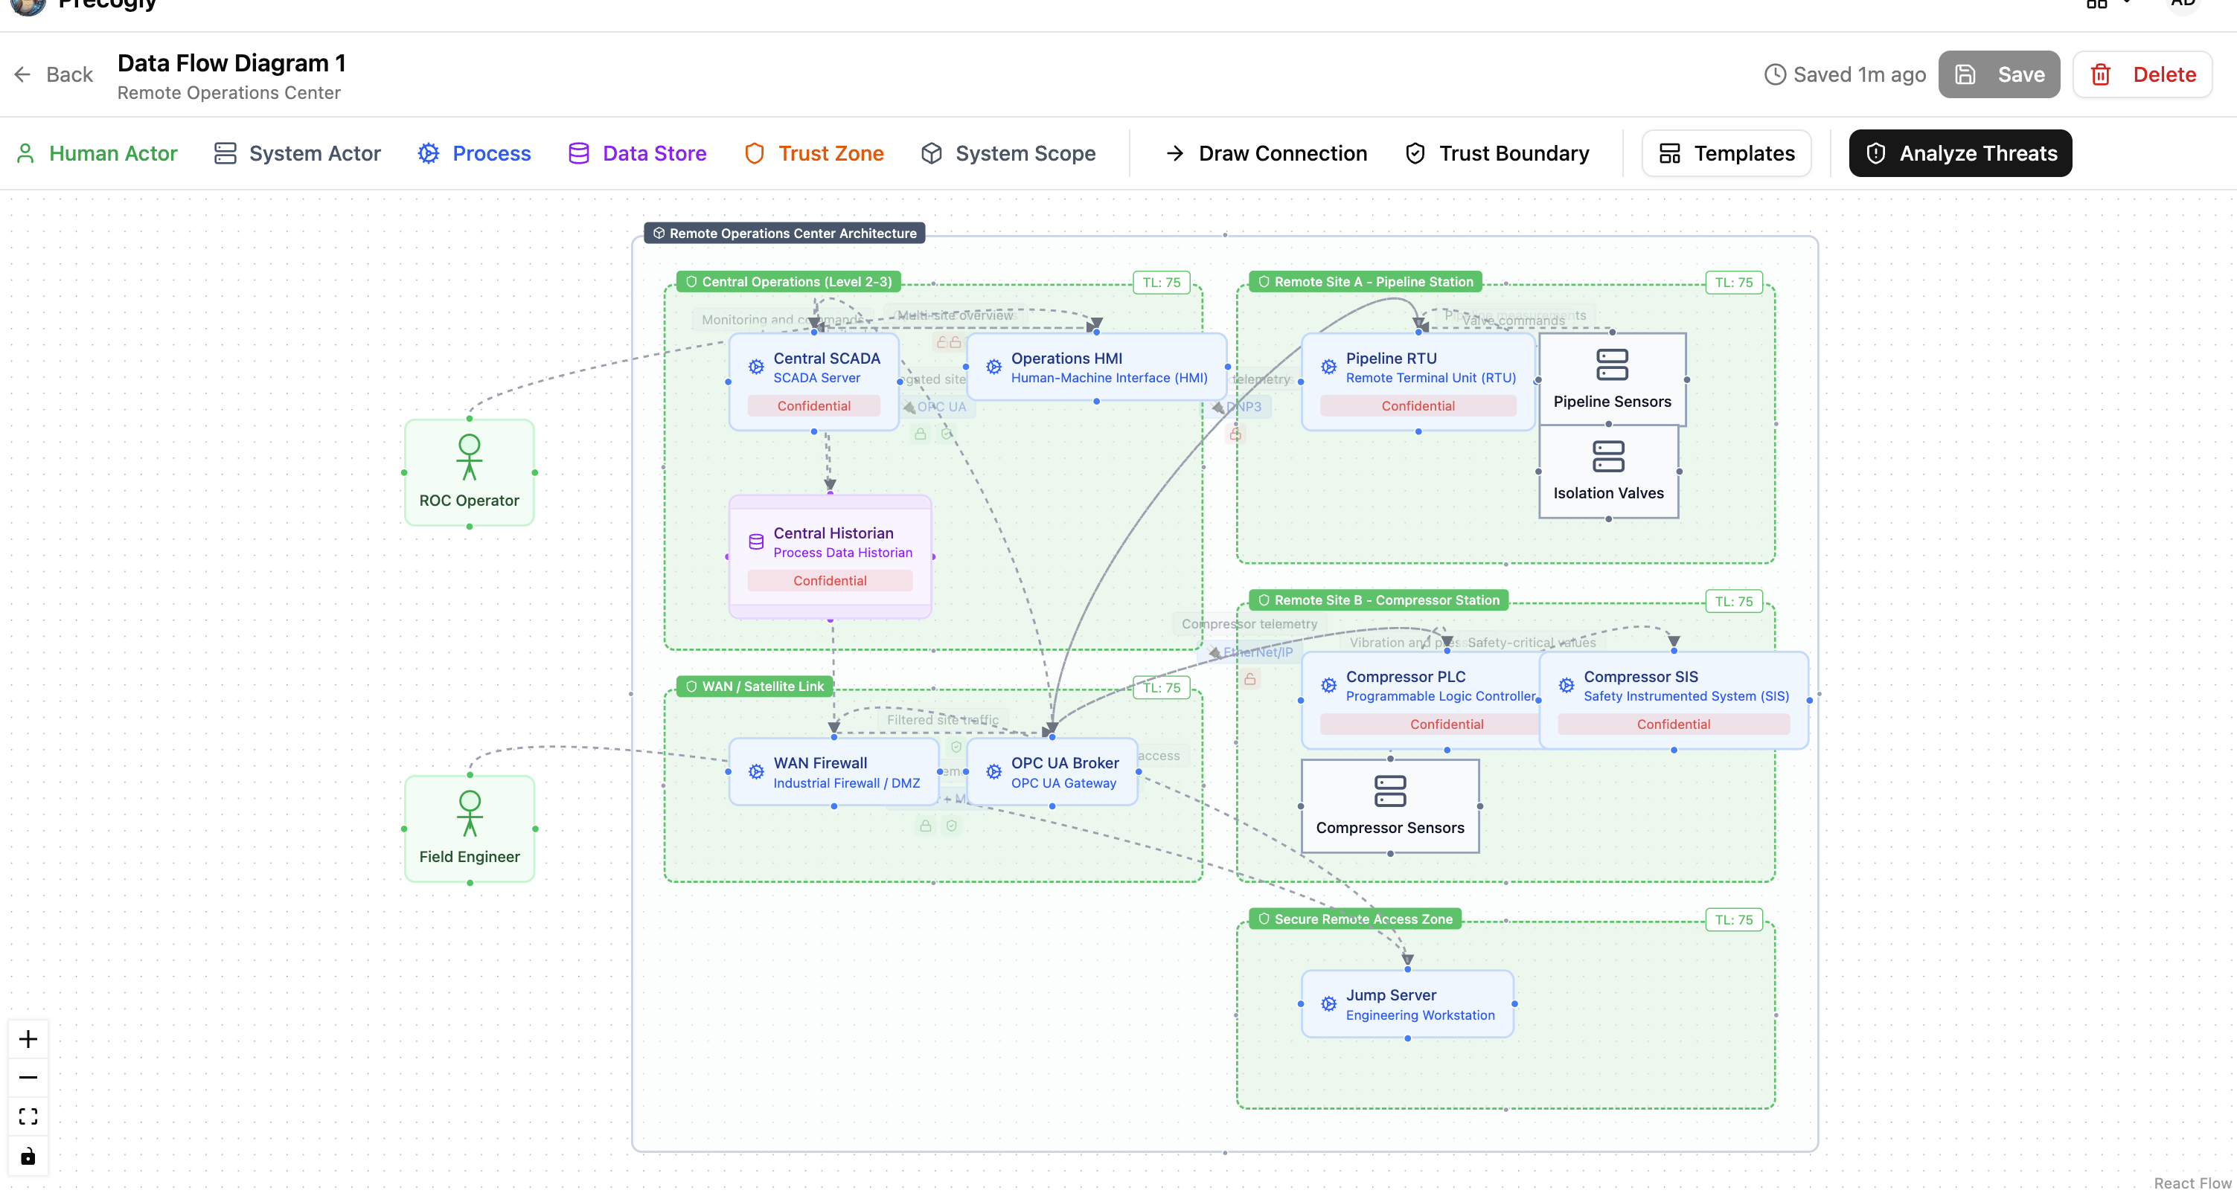Click the Central Historian Confidential badge
The image size is (2237, 1196).
pos(831,581)
